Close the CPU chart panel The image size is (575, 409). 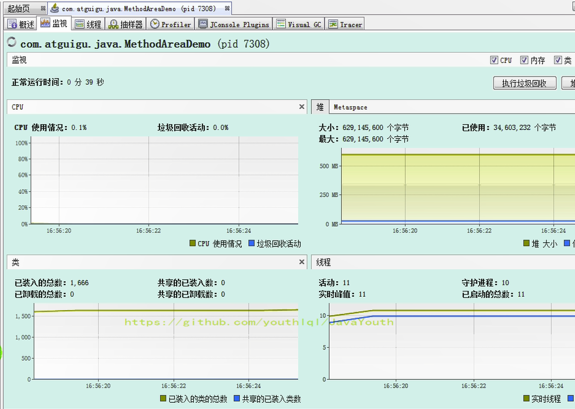(x=302, y=107)
